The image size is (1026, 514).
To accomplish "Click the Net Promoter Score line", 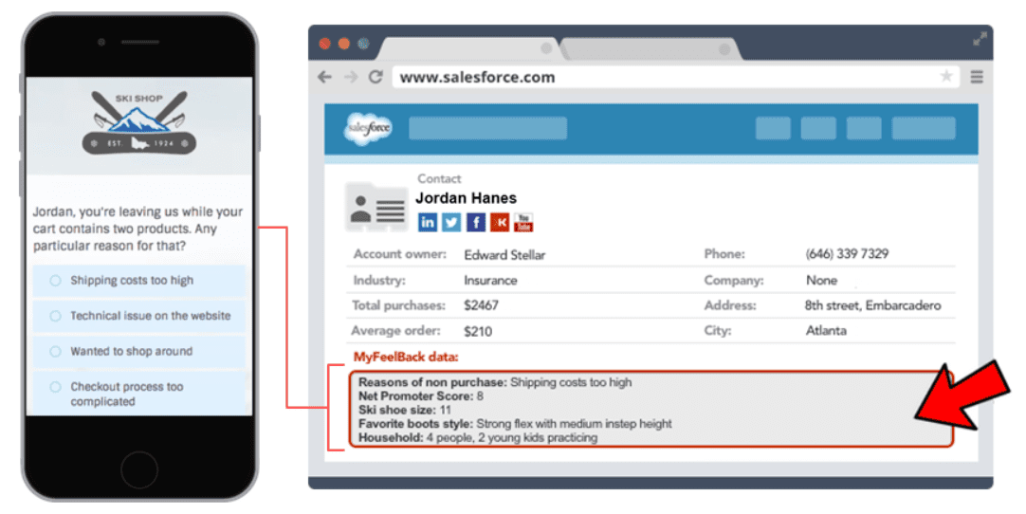I will [x=421, y=396].
